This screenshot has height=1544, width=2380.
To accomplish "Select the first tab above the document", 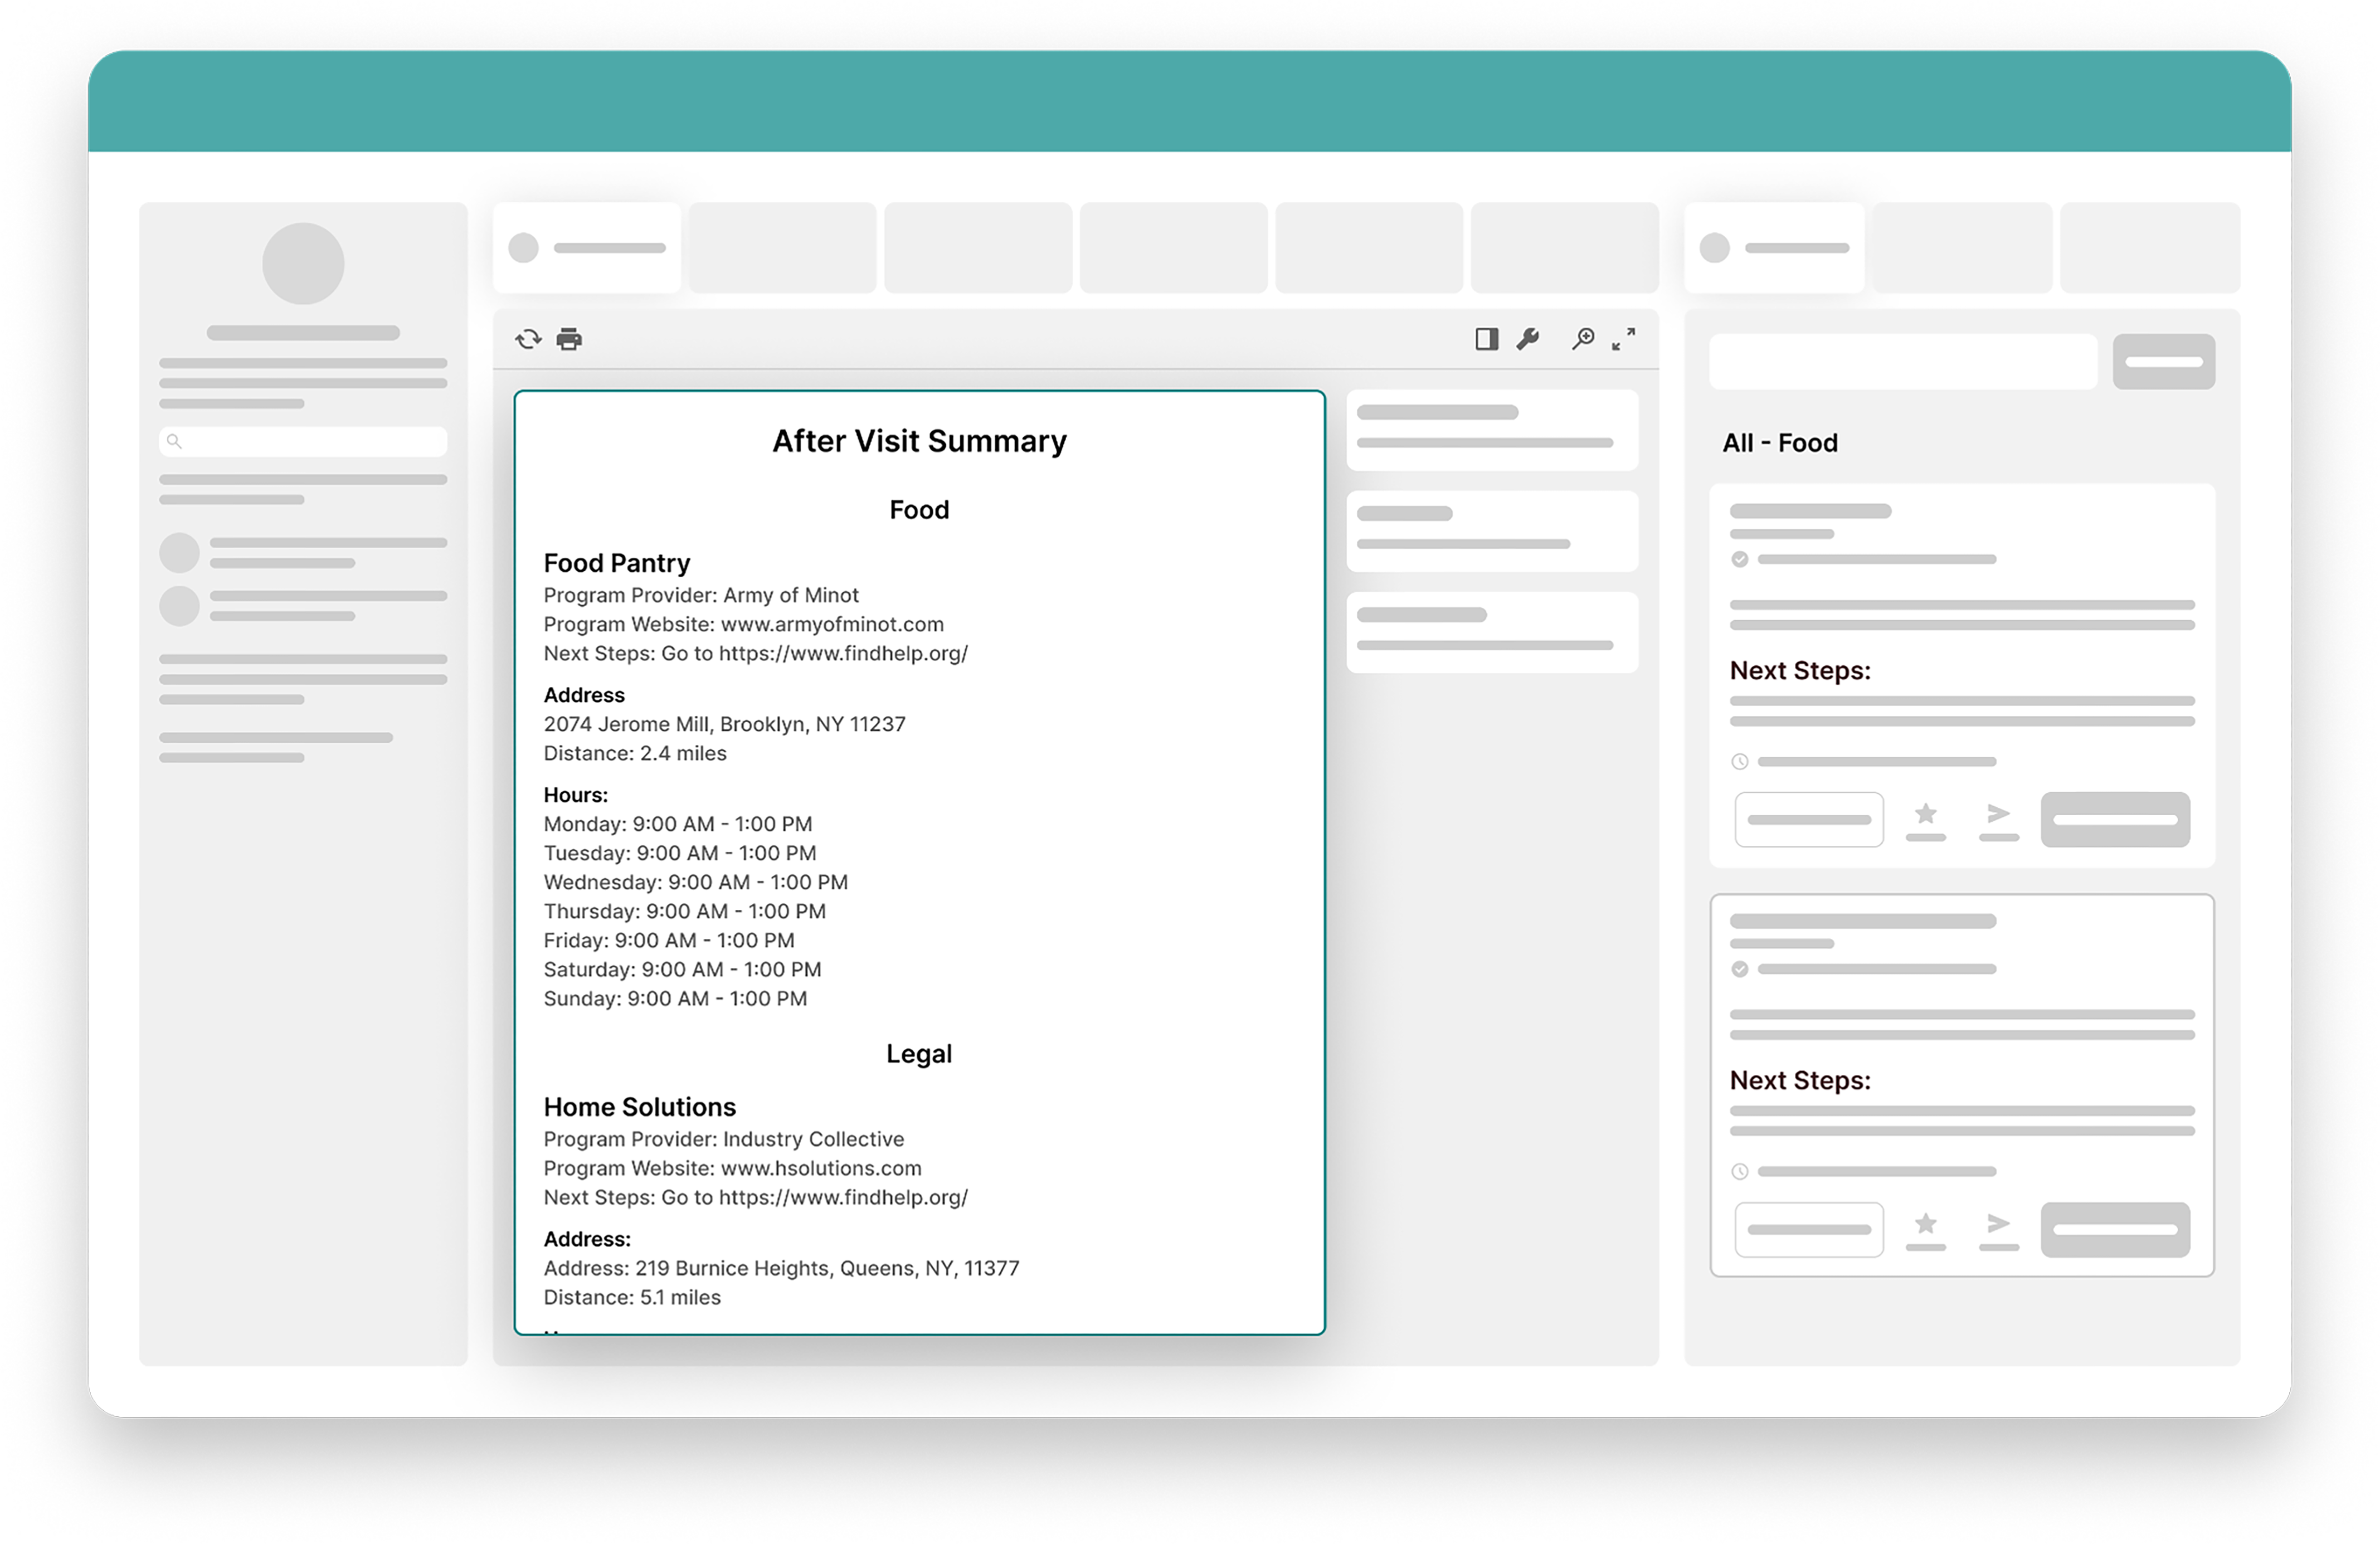I will coord(587,248).
